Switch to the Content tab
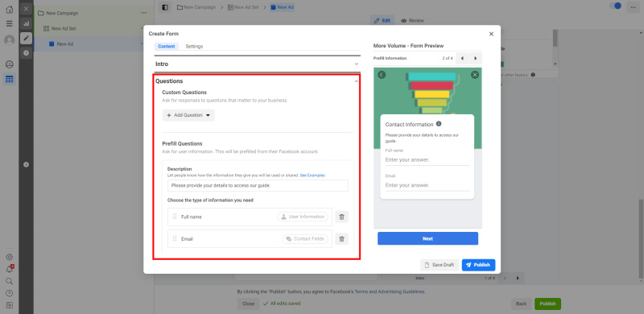The height and width of the screenshot is (314, 644). (x=167, y=47)
